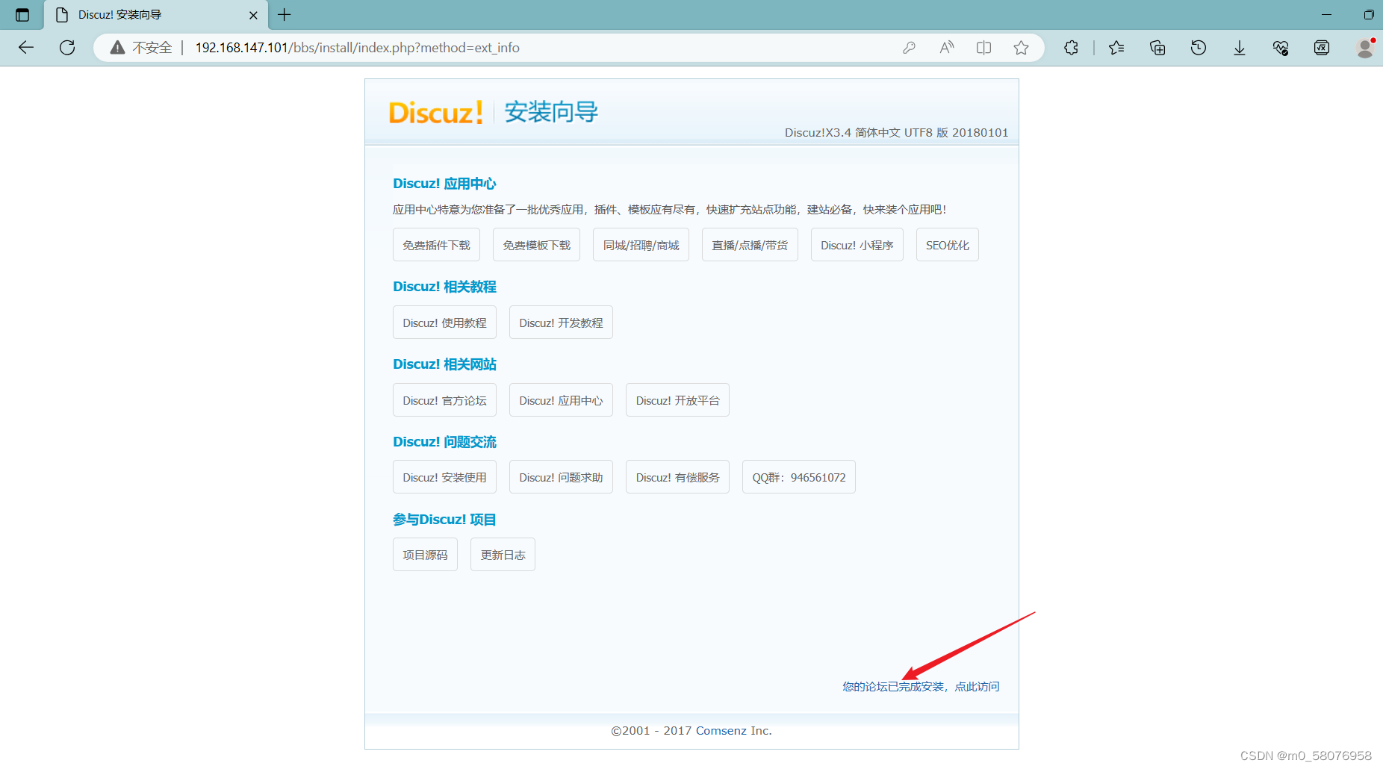
Task: Open 免费插件下载 link
Action: coord(436,245)
